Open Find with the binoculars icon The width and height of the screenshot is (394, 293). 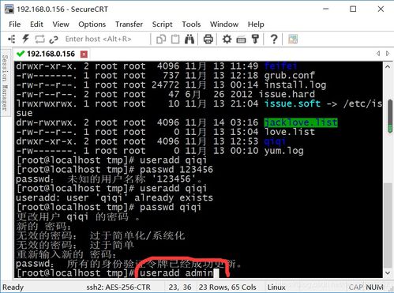[189, 39]
